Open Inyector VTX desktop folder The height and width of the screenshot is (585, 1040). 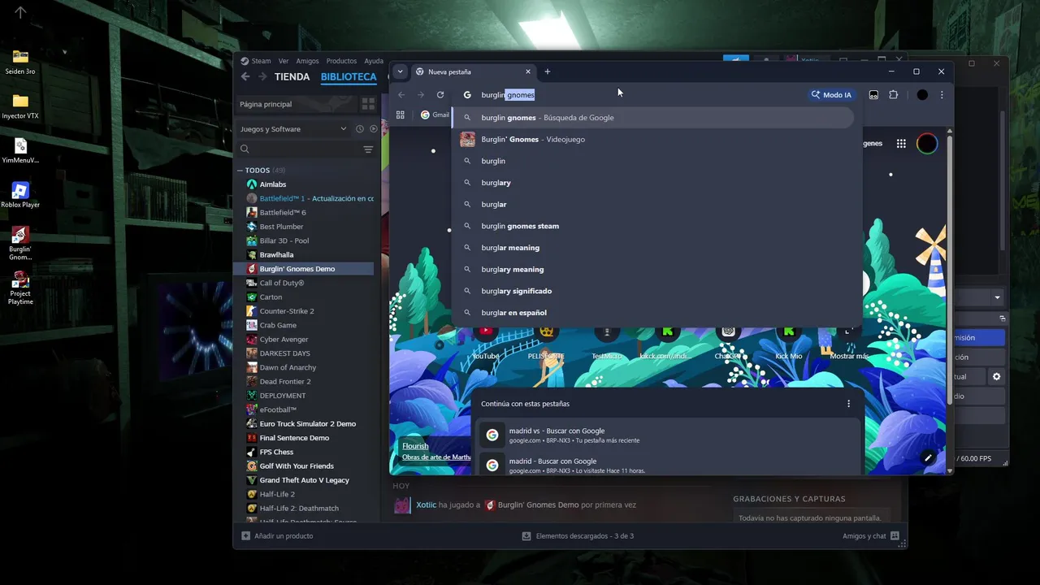pos(20,107)
